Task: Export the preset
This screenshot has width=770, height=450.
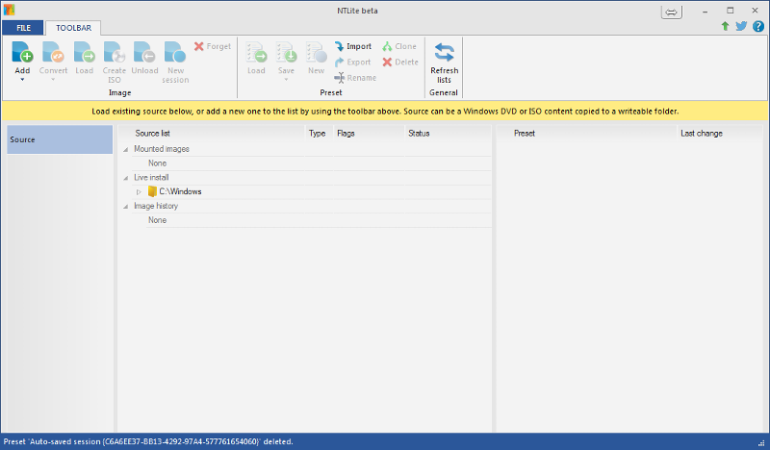Action: click(x=352, y=62)
